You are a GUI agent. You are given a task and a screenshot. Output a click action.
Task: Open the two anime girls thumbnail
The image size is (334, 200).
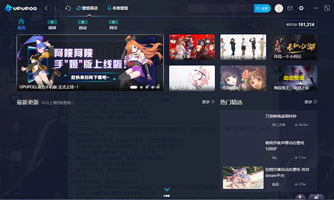[x=243, y=78]
